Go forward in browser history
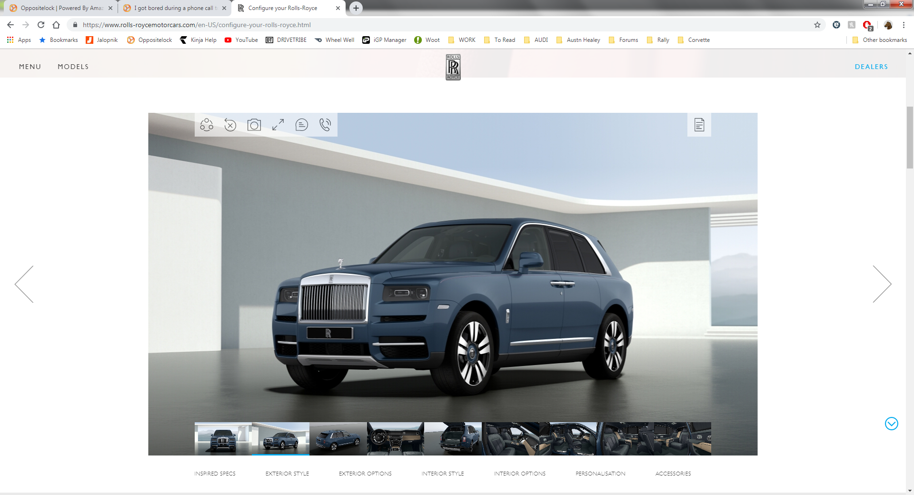The width and height of the screenshot is (914, 495). point(26,25)
